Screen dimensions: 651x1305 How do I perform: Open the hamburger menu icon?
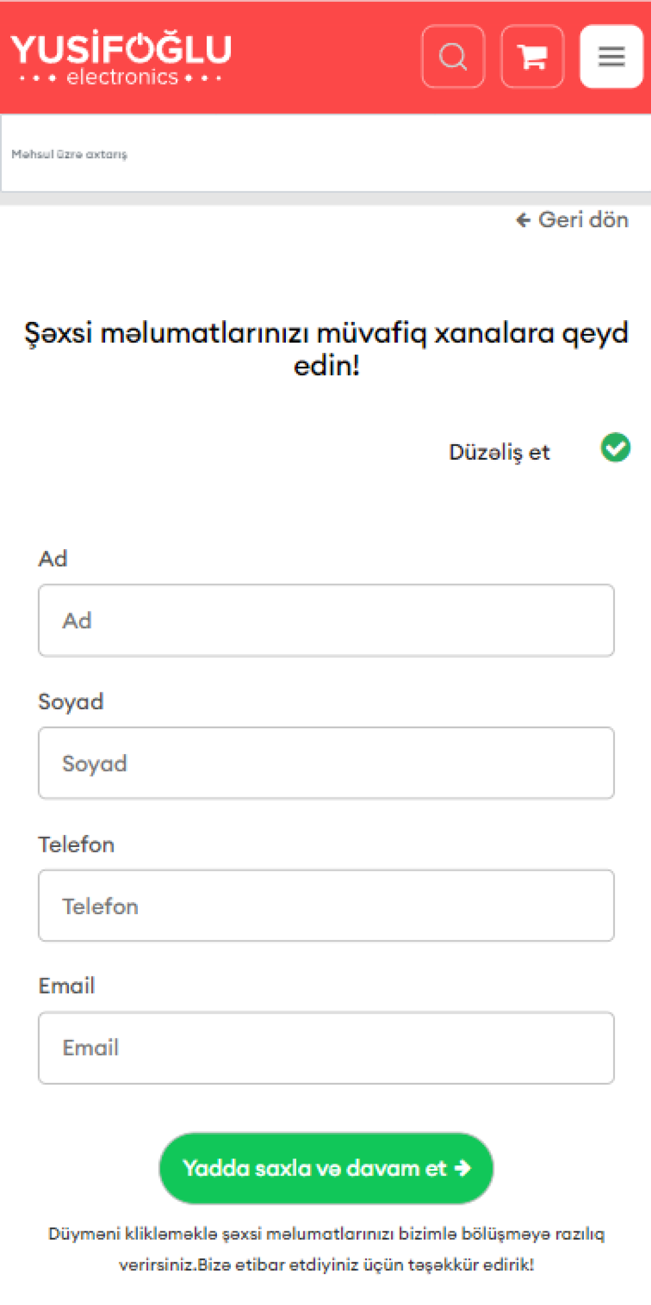pos(611,56)
